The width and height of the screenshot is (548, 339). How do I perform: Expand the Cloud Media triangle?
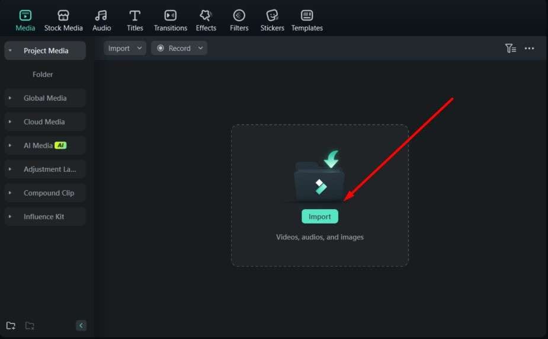coord(10,121)
